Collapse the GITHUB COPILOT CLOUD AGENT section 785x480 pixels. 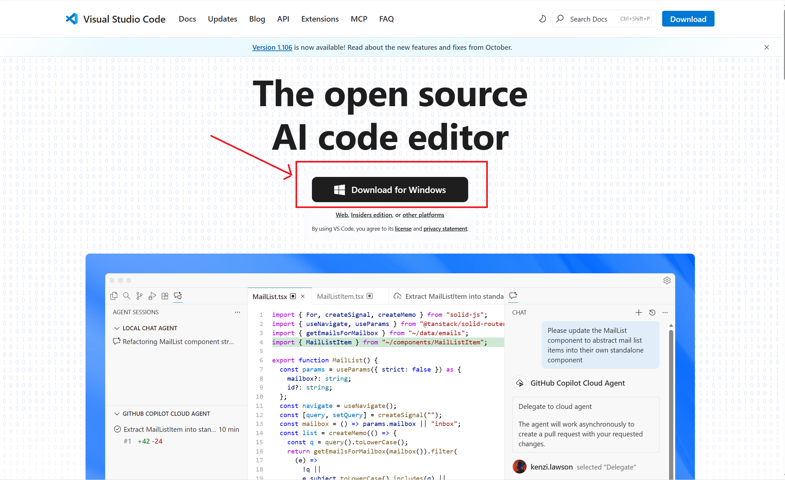click(x=117, y=413)
